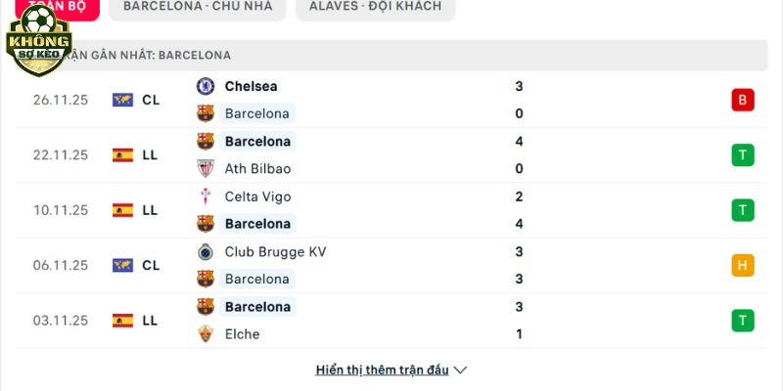
Task: Click the Athletic Bilbao crest icon
Action: point(206,168)
